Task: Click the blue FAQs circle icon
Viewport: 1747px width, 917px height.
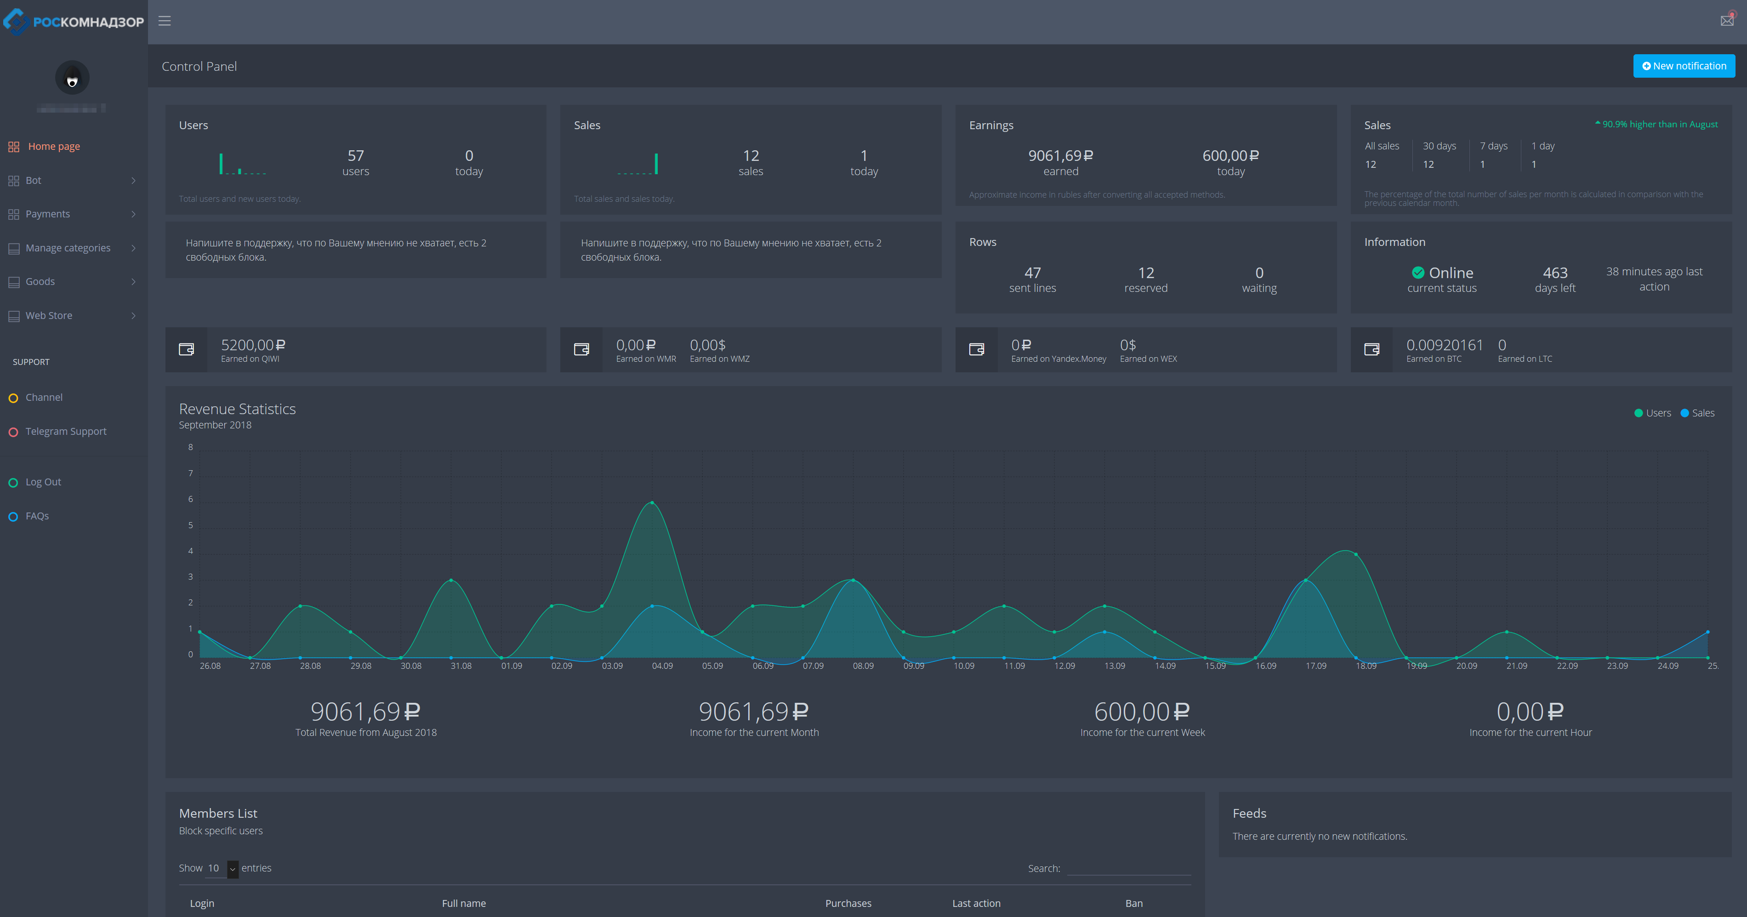Action: tap(13, 517)
